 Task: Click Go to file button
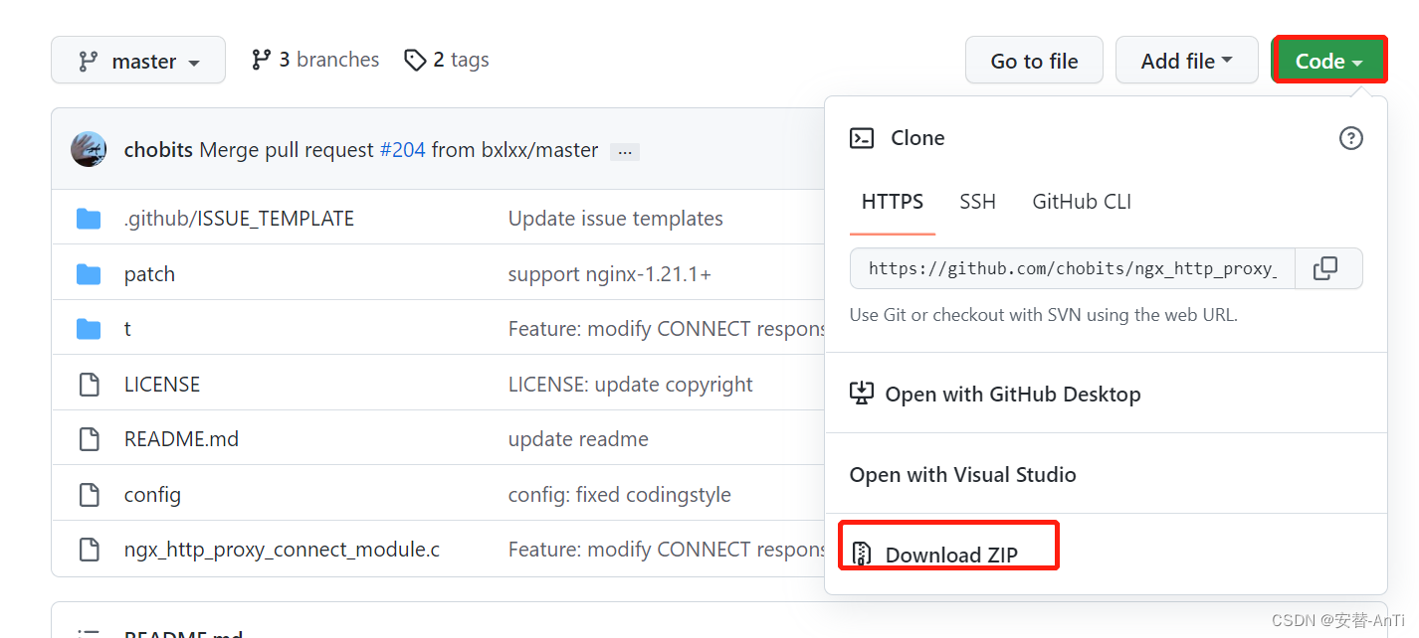point(1034,61)
